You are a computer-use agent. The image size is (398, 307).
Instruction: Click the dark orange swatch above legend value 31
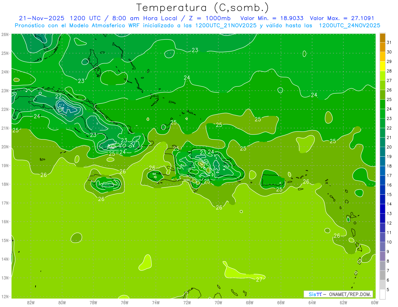(x=382, y=38)
